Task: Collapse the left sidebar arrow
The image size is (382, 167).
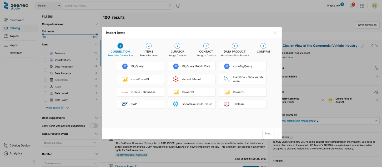Action: 34,162
